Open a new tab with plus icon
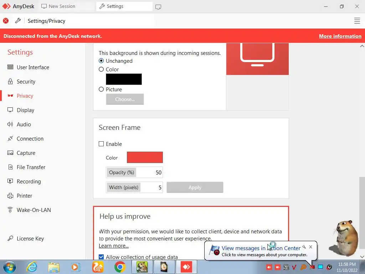 pos(158,7)
